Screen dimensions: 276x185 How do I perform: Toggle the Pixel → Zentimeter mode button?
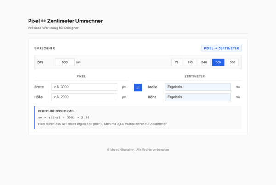(221, 48)
